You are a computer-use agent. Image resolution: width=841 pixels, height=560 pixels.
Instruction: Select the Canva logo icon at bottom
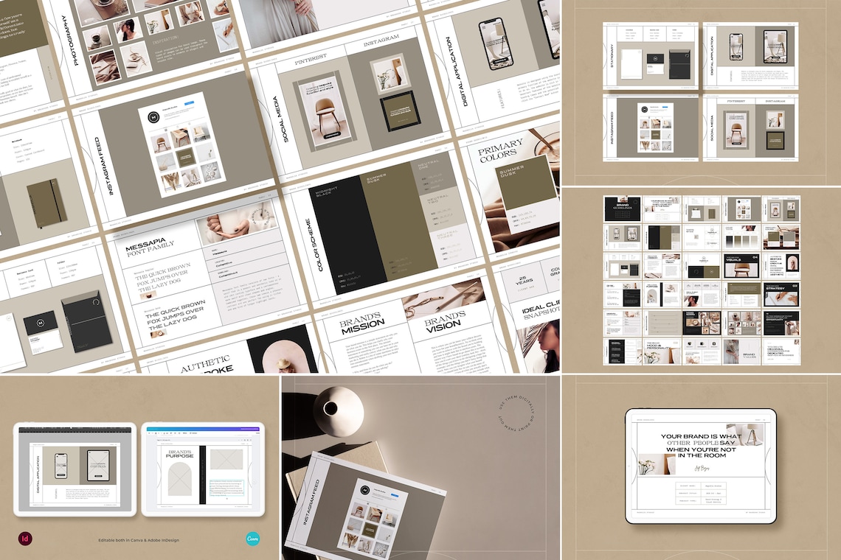coord(253,539)
